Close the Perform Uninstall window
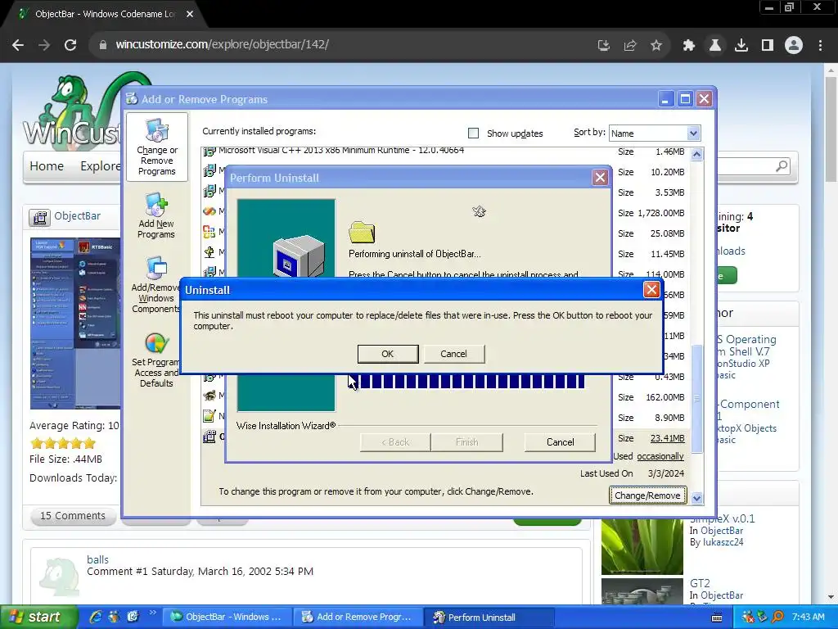Screen dimensions: 838x629 (x=600, y=178)
